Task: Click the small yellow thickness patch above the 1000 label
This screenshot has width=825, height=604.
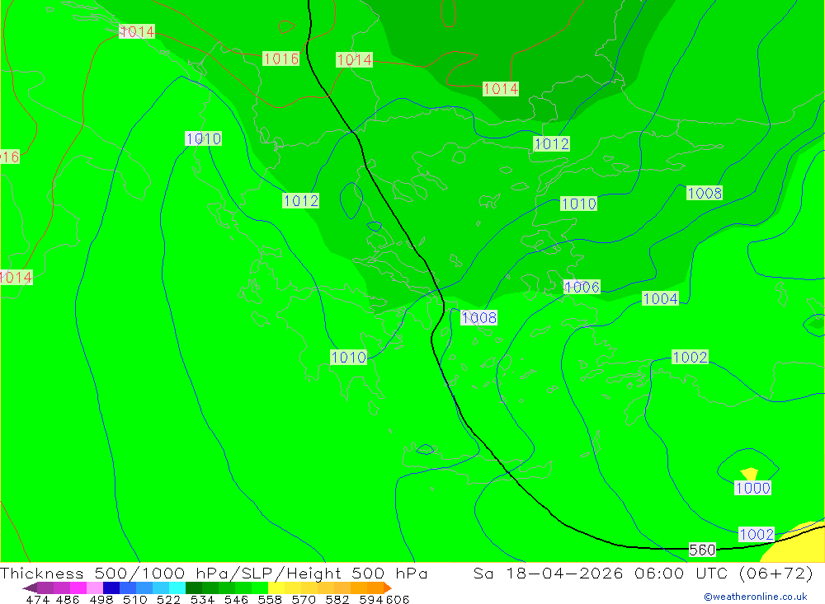Action: [x=749, y=474]
